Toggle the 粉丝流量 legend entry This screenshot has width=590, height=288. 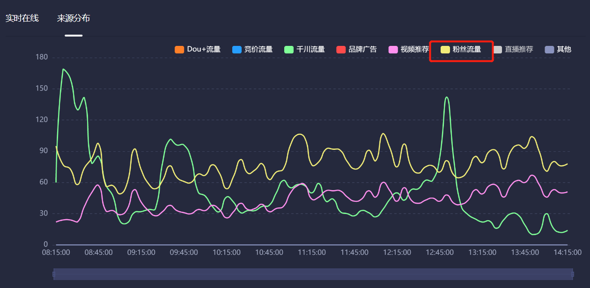tap(461, 49)
